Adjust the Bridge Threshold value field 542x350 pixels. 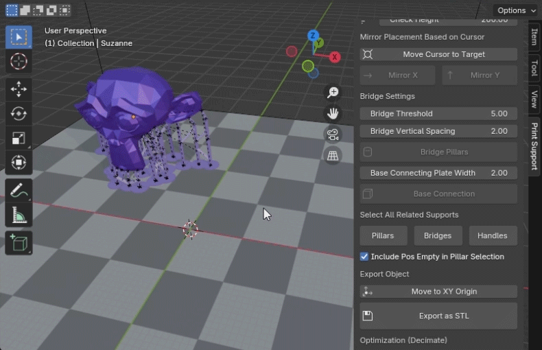pyautogui.click(x=438, y=113)
